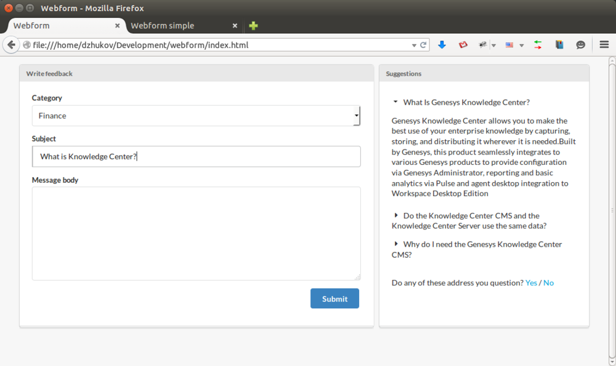Click the Submit button
616x366 pixels.
[x=334, y=298]
